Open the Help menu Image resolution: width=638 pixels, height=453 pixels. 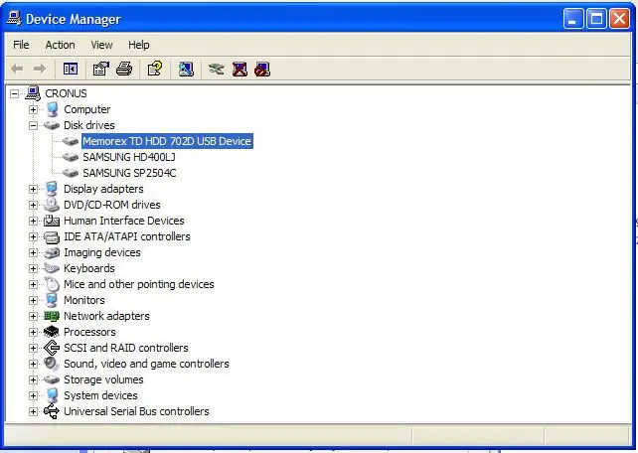pos(139,45)
